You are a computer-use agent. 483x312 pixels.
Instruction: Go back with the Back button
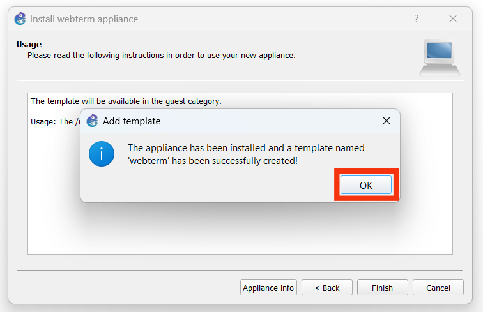click(x=326, y=288)
